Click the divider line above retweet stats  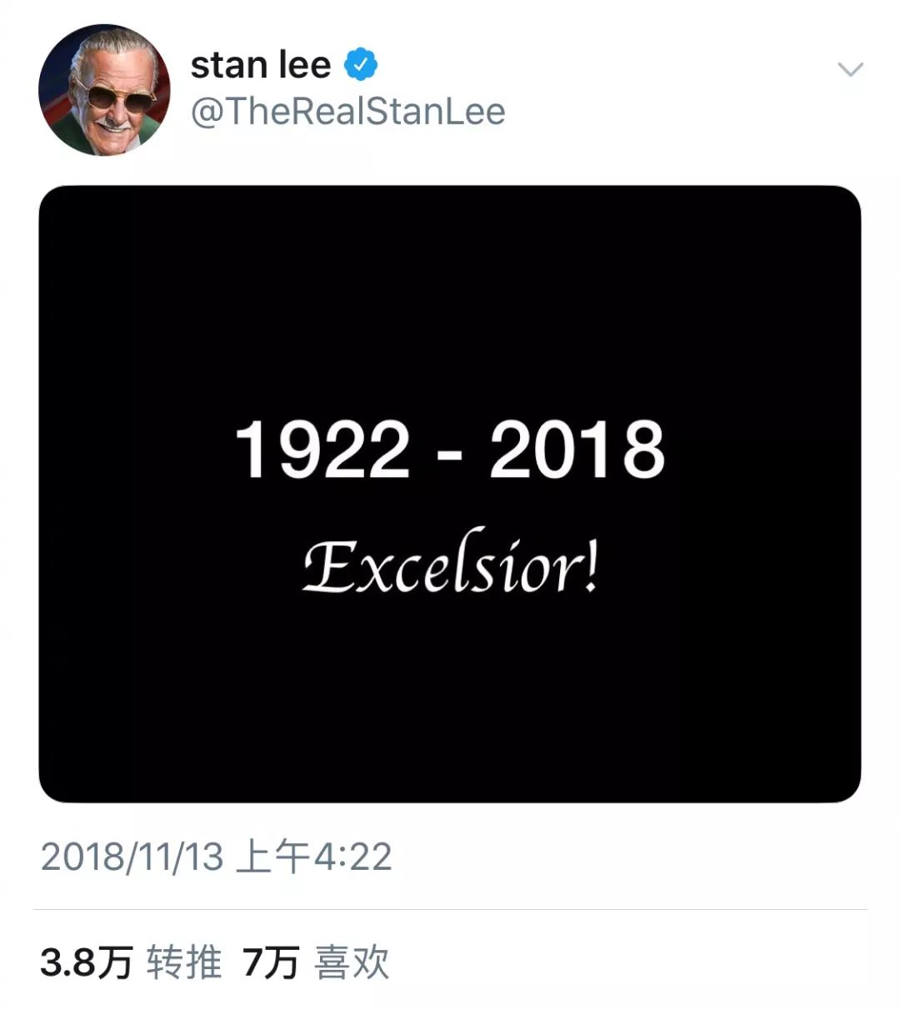tap(449, 909)
